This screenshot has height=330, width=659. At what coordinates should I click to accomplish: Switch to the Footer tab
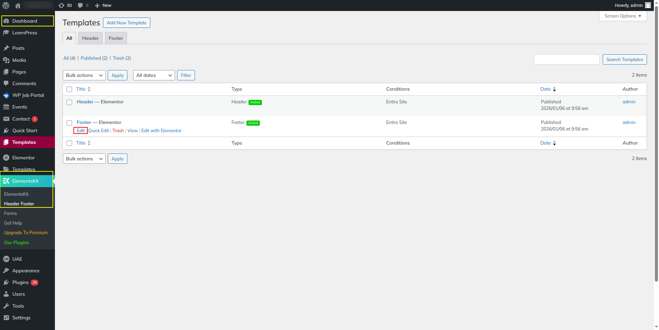pyautogui.click(x=116, y=38)
